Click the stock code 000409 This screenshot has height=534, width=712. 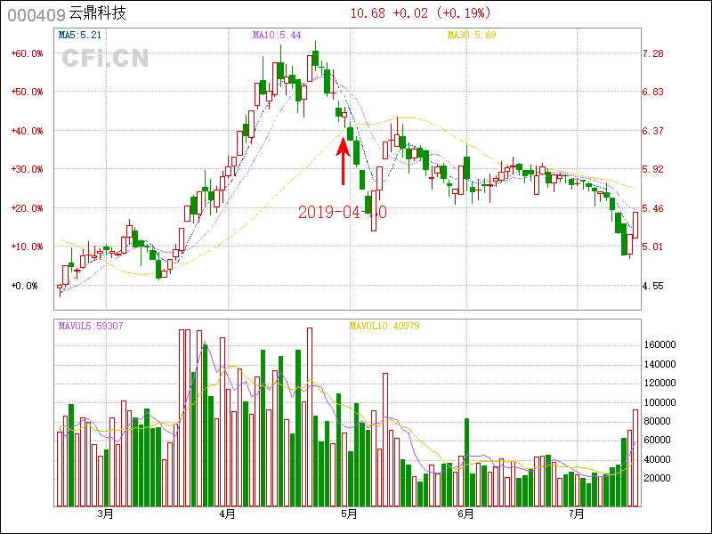33,14
